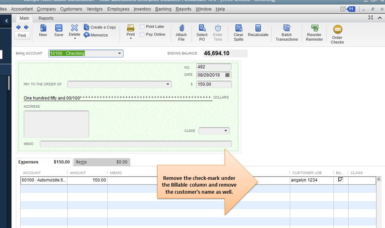
Task: Memorize this transaction
Action: 96,35
